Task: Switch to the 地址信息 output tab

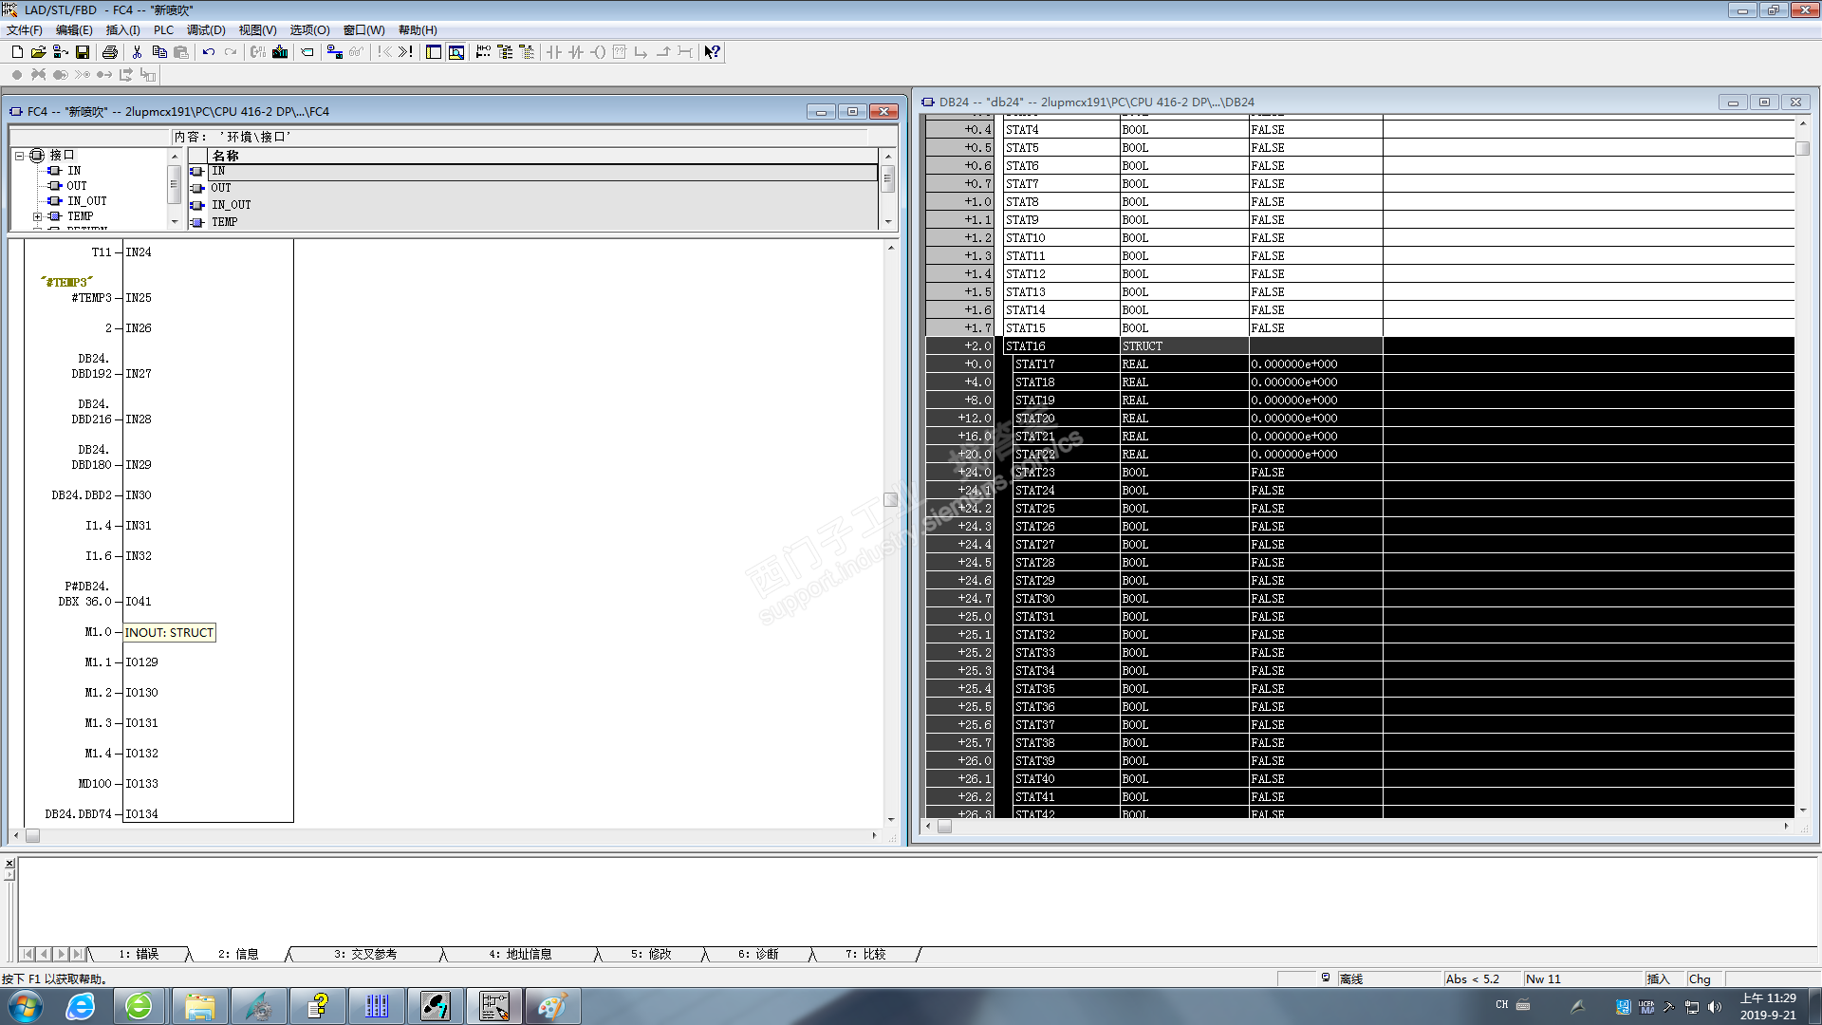Action: point(520,954)
